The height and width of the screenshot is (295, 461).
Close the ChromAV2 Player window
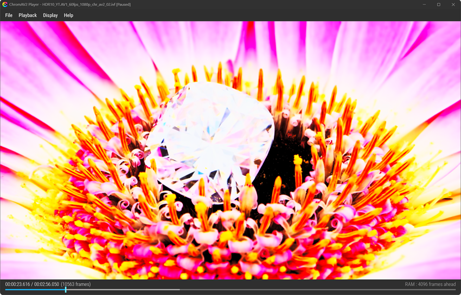[453, 4]
